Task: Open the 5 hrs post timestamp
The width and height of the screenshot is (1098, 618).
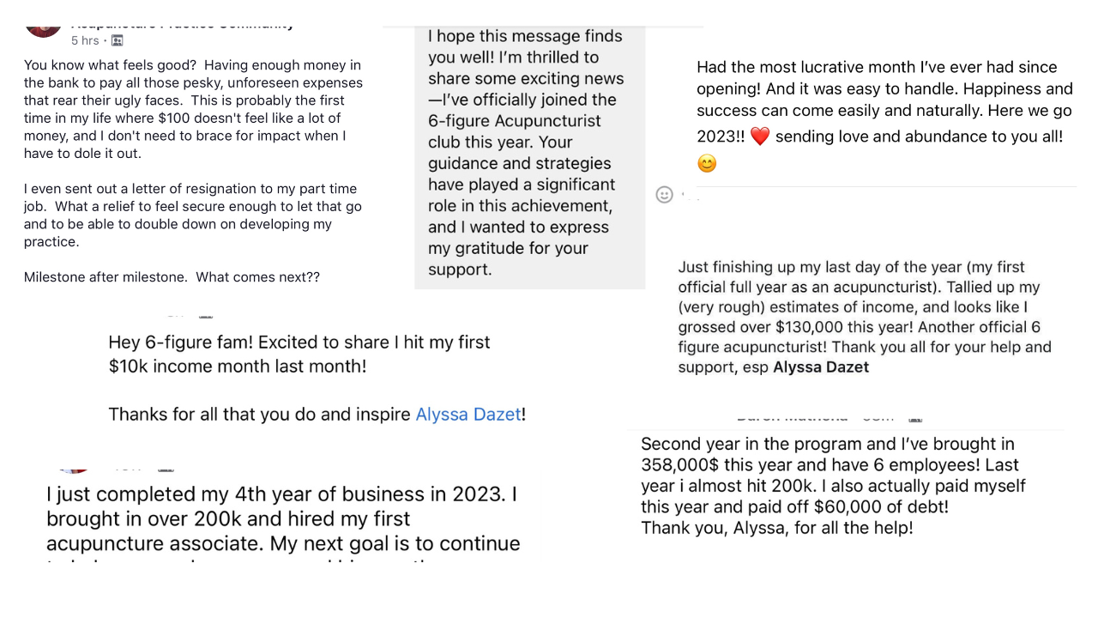Action: tap(85, 40)
